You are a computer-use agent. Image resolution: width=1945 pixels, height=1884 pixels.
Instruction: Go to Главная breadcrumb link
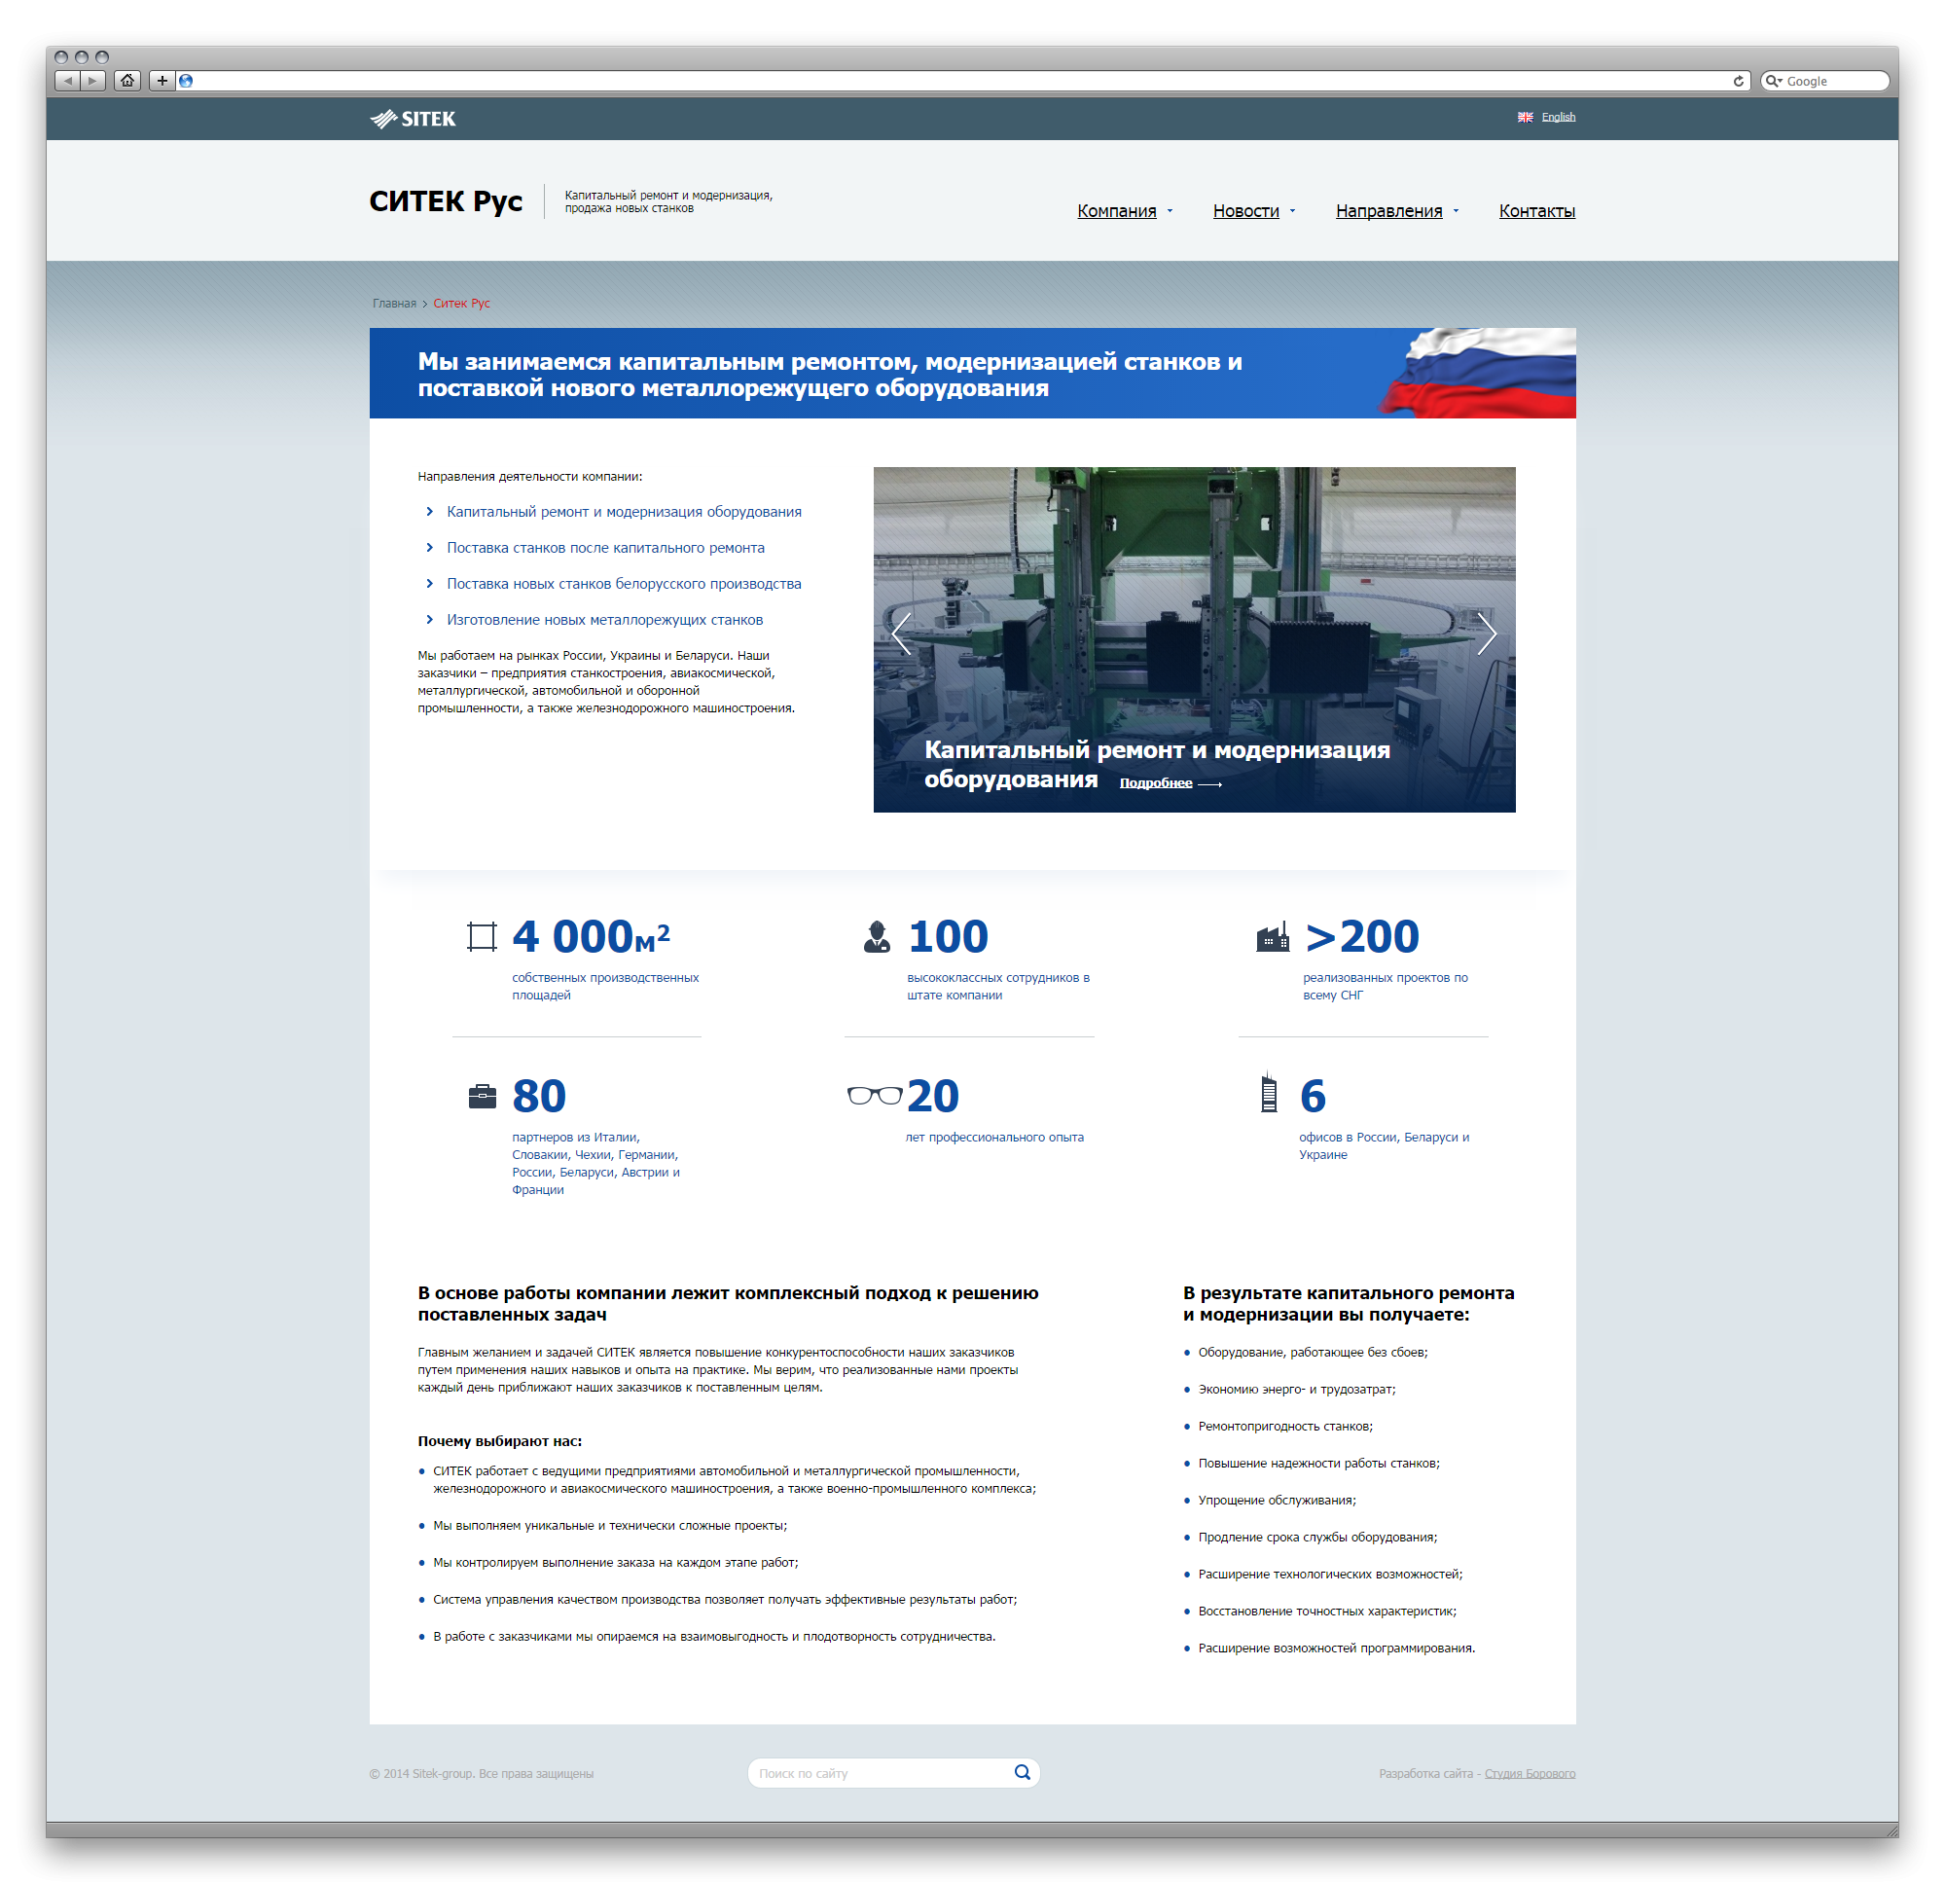(x=394, y=304)
